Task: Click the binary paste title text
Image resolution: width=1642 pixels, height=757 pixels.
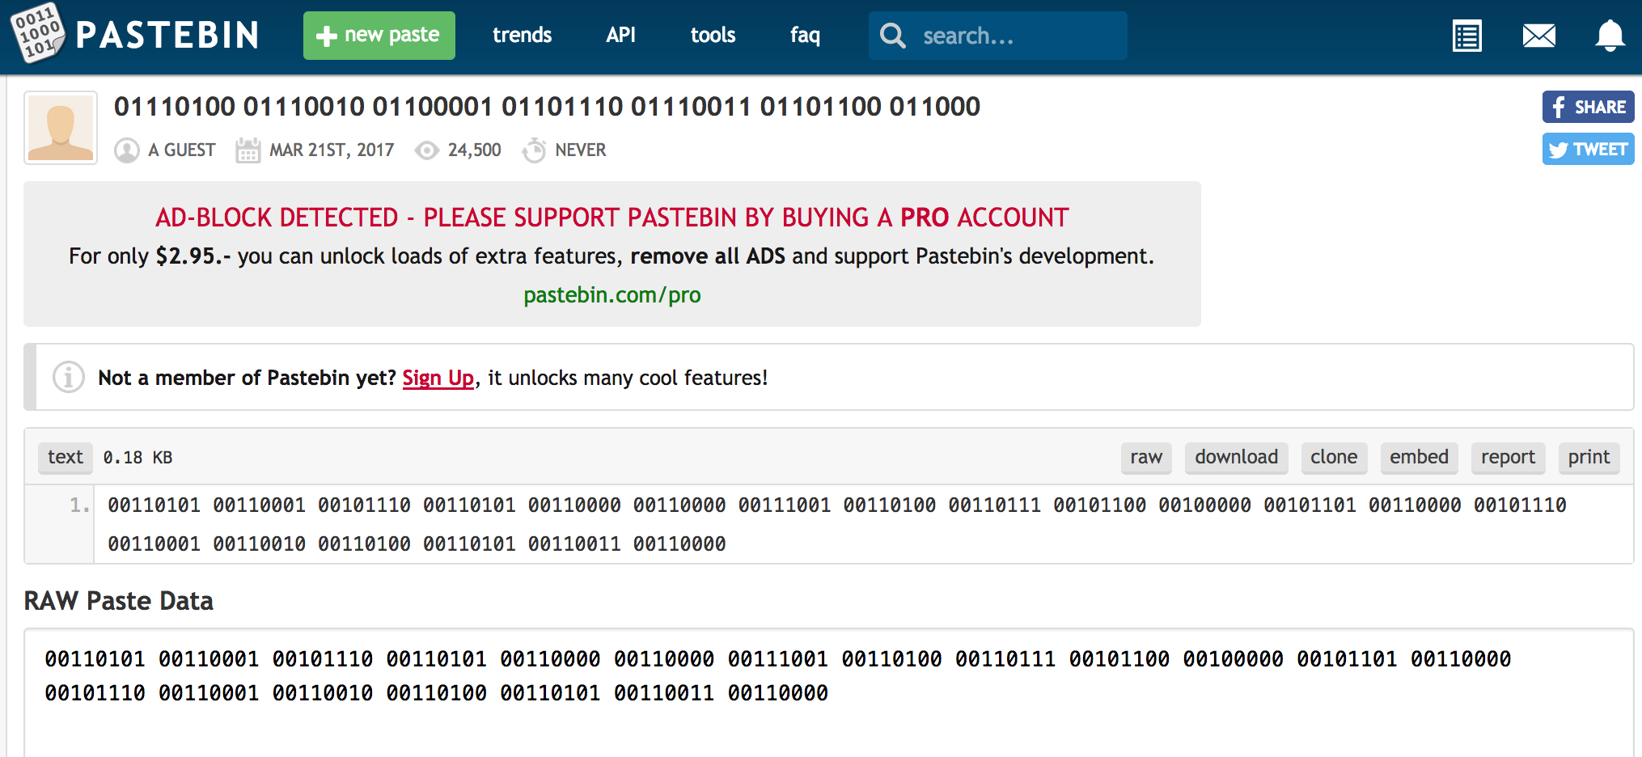Action: tap(547, 107)
